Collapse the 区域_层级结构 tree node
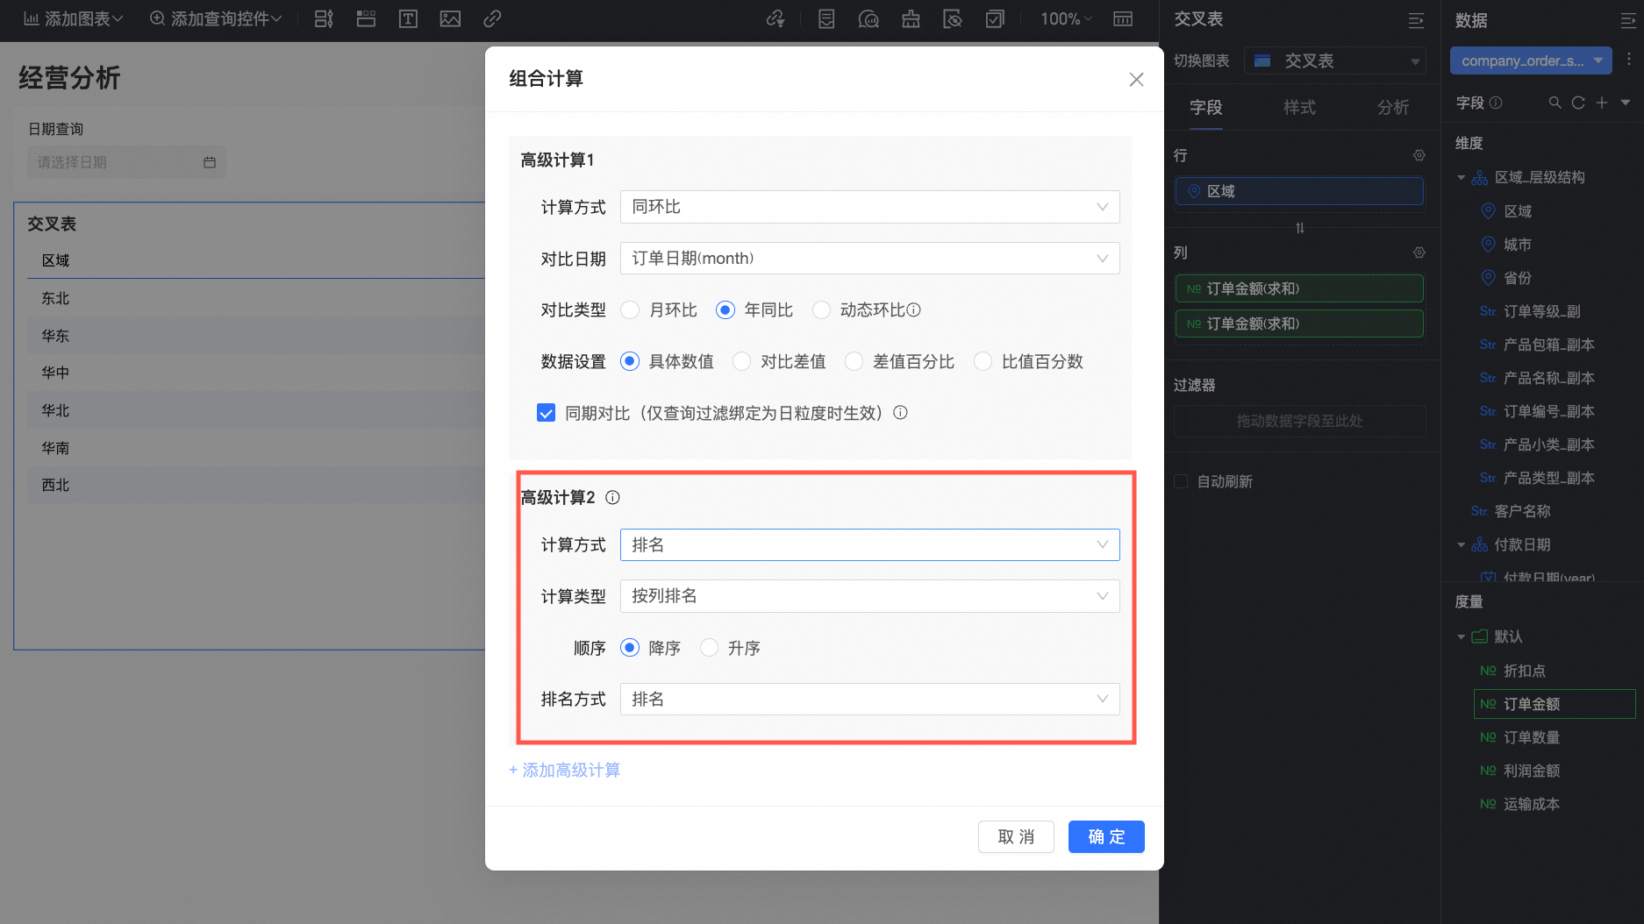 (x=1461, y=178)
